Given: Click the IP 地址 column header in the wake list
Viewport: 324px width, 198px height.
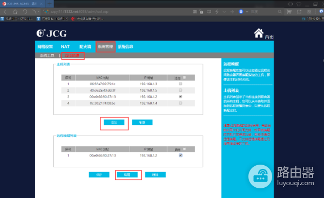Looking at the screenshot, I should (x=148, y=149).
